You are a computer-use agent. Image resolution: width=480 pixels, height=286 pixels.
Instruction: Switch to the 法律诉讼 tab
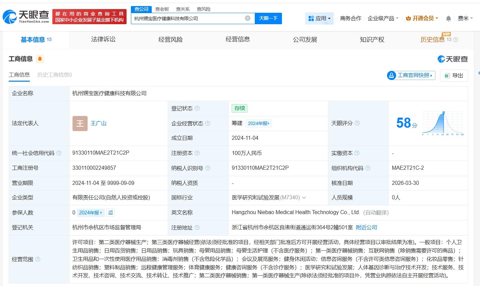coord(103,39)
